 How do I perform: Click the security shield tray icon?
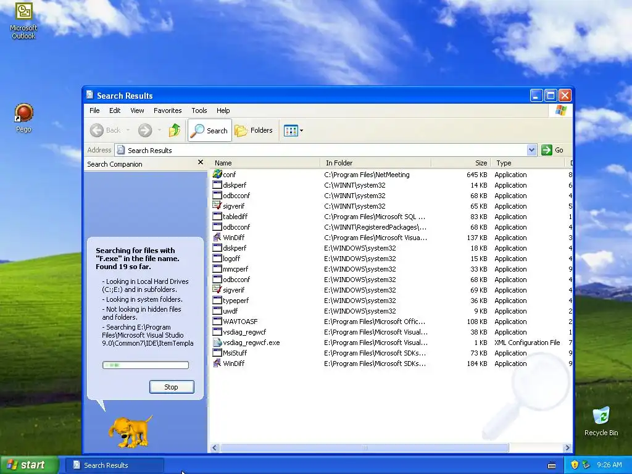pyautogui.click(x=575, y=465)
